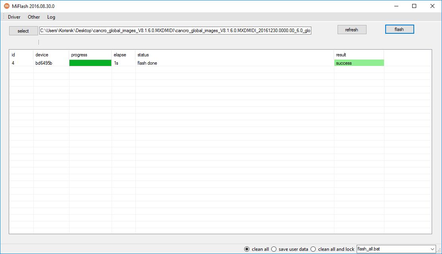Minimize the MiFlash window
442x254 pixels.
396,6
